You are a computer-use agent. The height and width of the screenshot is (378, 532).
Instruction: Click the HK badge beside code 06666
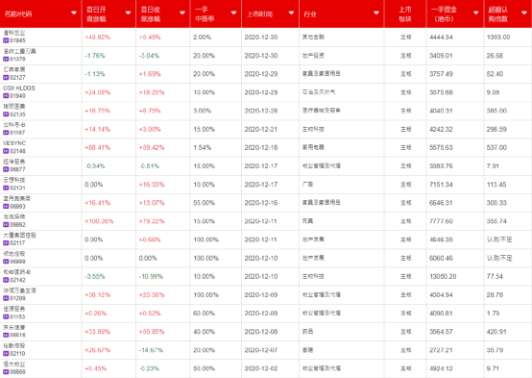6,372
